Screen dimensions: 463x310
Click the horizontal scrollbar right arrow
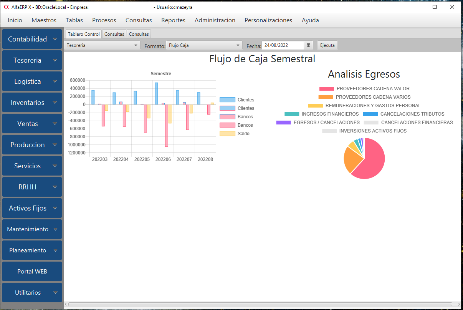point(459,304)
